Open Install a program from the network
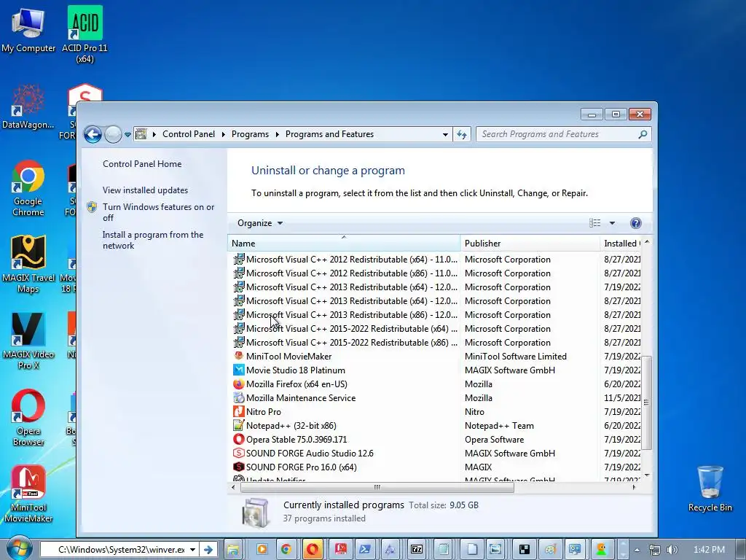746x560 pixels. click(x=153, y=240)
